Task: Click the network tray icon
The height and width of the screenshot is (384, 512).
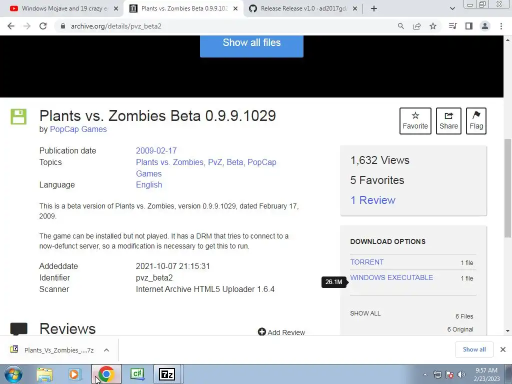Action: pos(437,374)
